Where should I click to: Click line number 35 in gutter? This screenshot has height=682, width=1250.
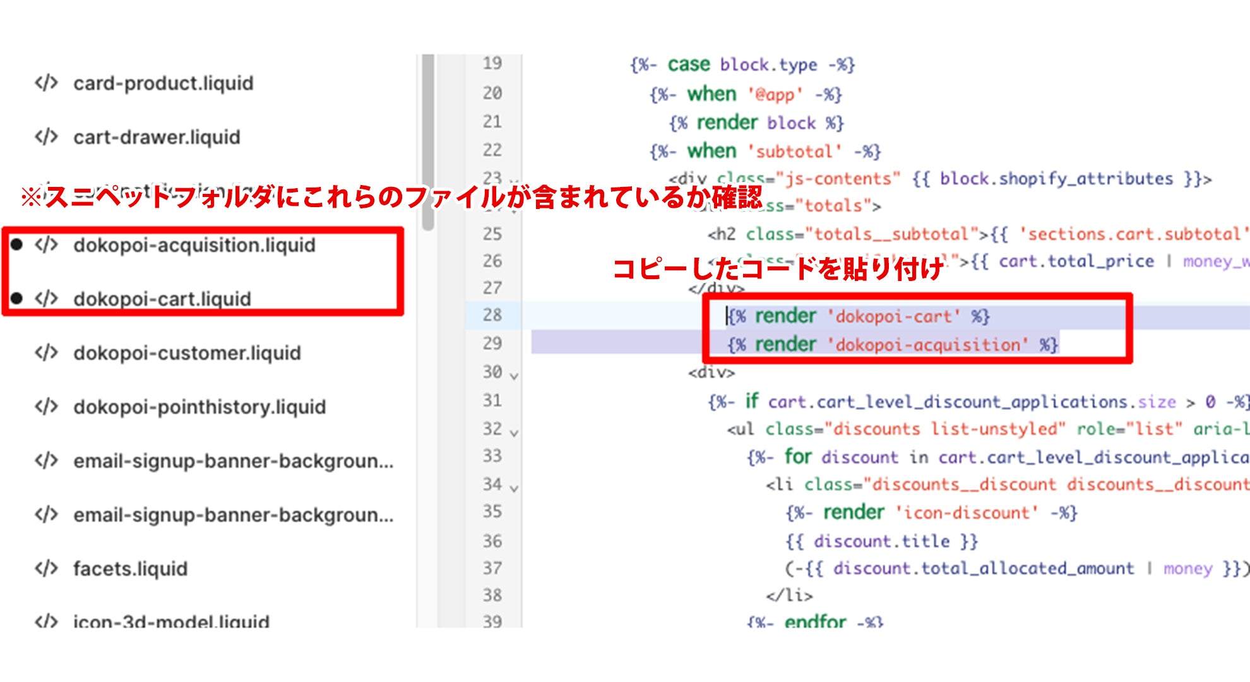click(492, 512)
